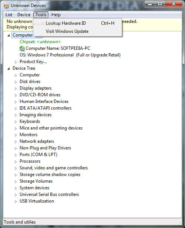Screen dimensions: 185x228
Task: Expand the USB Virtualization node
Action: click(x=16, y=201)
